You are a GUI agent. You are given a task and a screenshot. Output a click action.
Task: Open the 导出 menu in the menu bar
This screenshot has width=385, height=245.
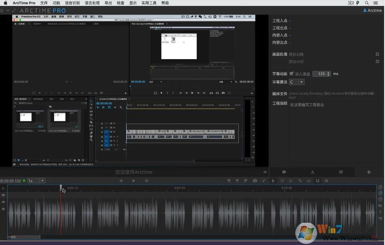[108, 3]
